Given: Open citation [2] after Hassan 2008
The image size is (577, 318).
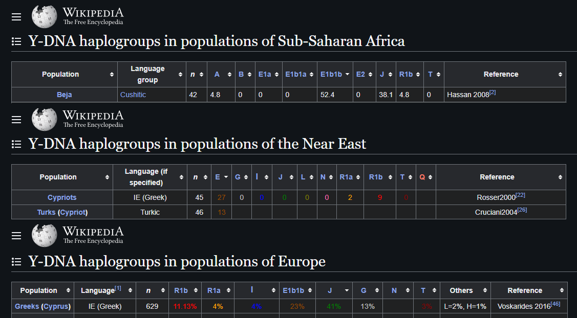Looking at the screenshot, I should pyautogui.click(x=493, y=93).
